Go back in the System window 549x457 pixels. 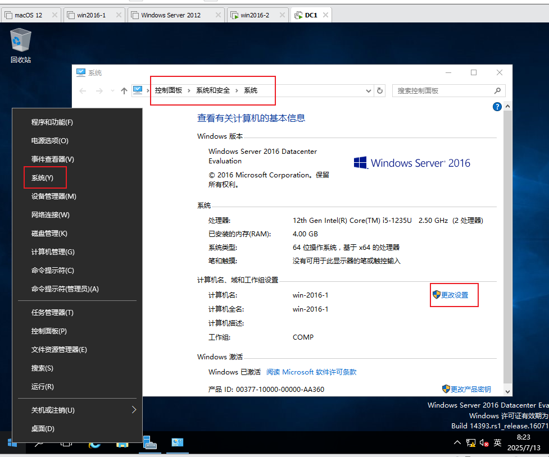tap(83, 91)
